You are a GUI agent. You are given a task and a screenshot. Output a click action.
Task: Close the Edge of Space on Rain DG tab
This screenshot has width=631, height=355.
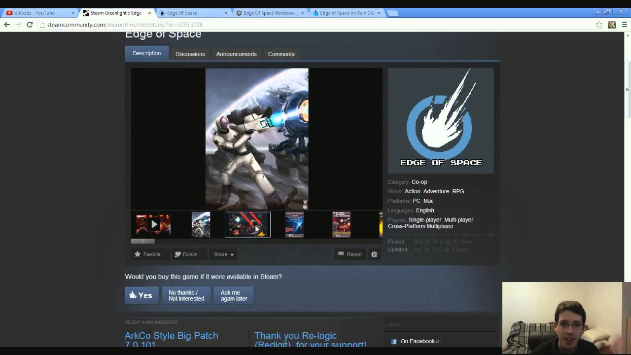379,13
